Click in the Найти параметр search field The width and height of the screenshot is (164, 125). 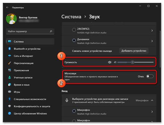click(30, 31)
